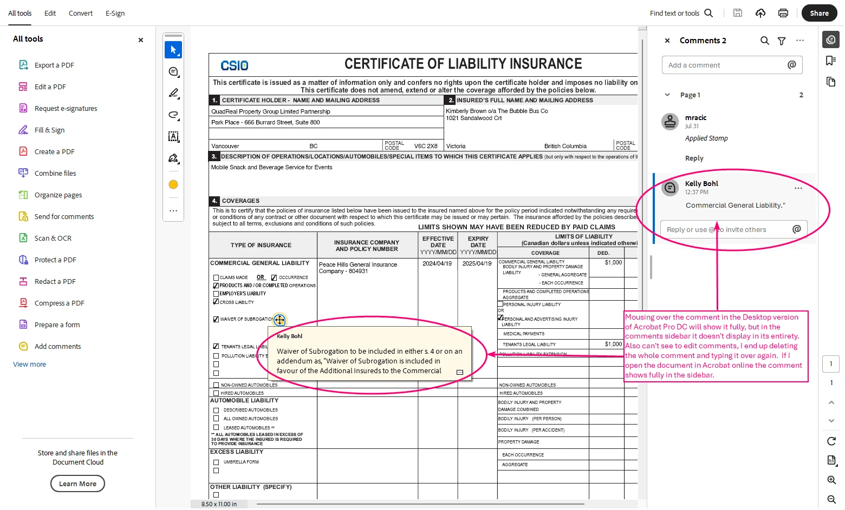Open Redact a PDF tool
Viewport: 845px width, 510px height.
55,281
